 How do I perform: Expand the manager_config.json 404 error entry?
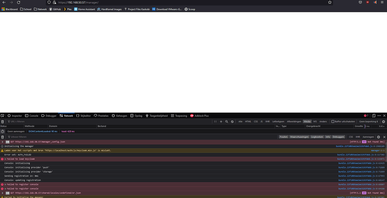[2, 142]
